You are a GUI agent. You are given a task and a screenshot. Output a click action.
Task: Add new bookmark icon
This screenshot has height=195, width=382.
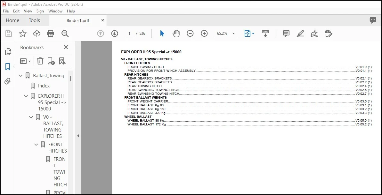click(51, 61)
